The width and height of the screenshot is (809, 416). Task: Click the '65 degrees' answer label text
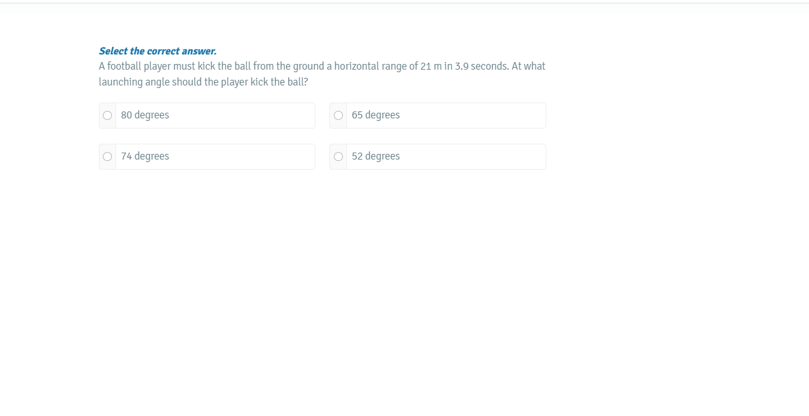(x=376, y=115)
